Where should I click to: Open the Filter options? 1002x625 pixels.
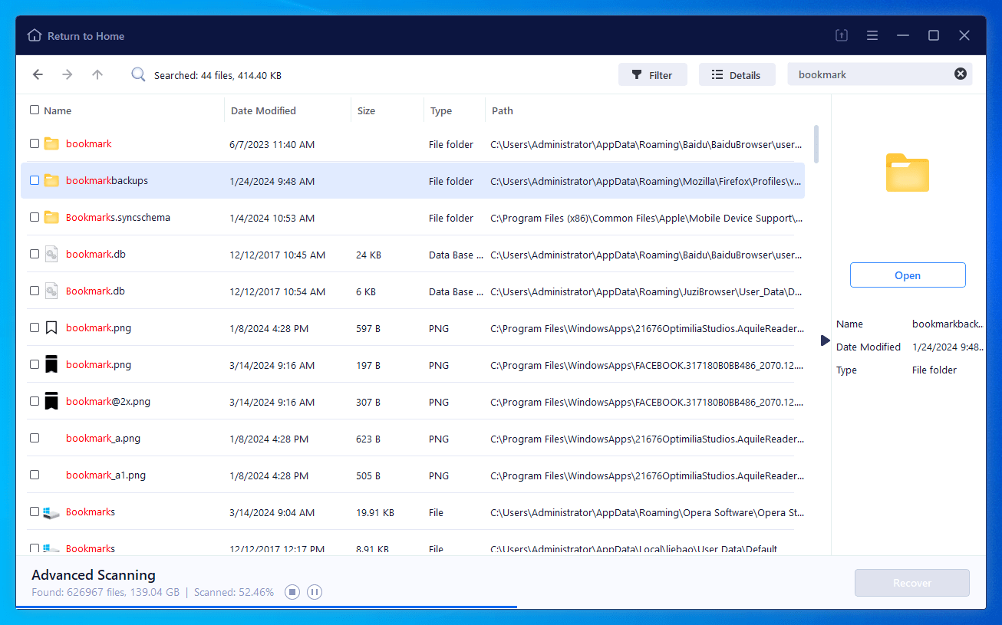(653, 74)
